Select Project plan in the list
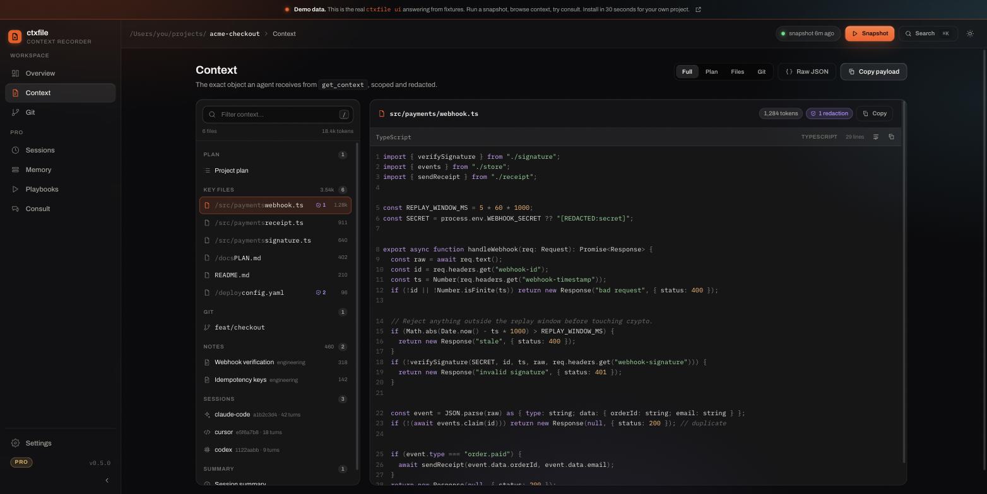Image resolution: width=987 pixels, height=494 pixels. [275, 171]
